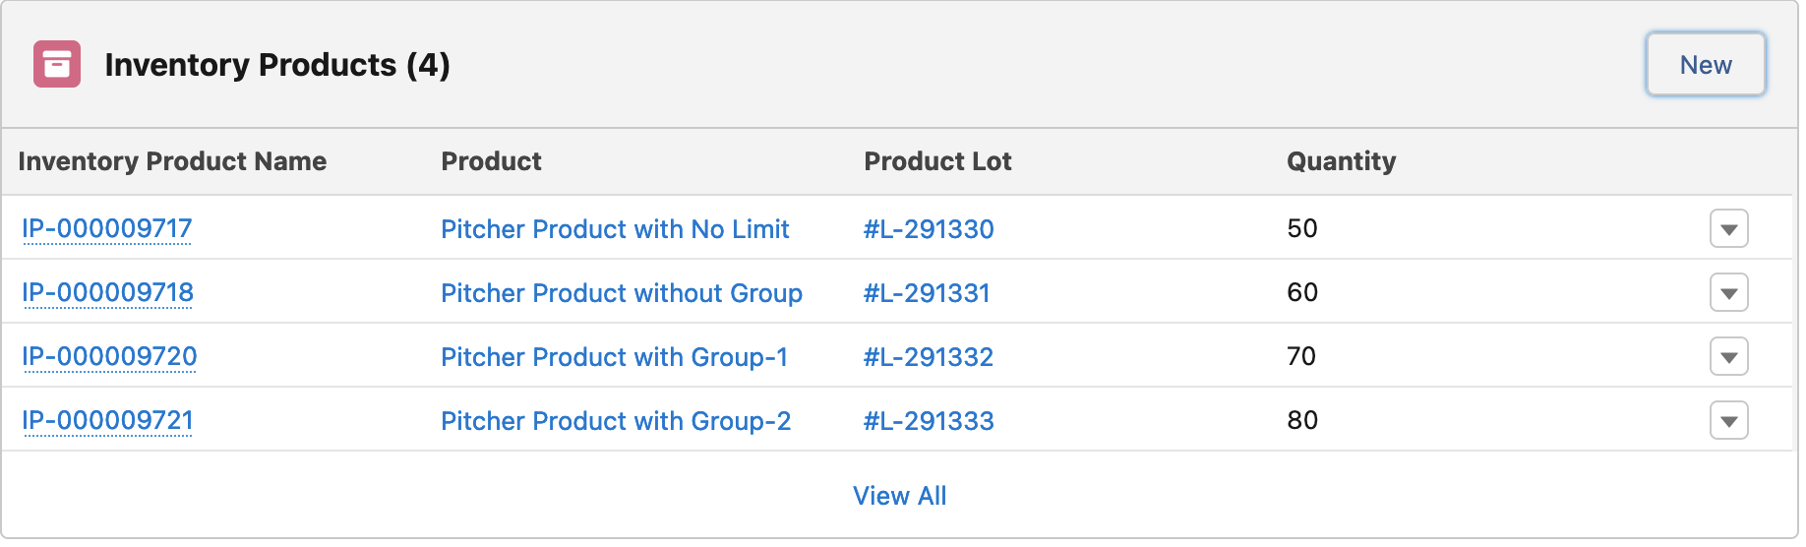Open the action menu for IP-000009721
Image resolution: width=1806 pixels, height=547 pixels.
tap(1728, 421)
